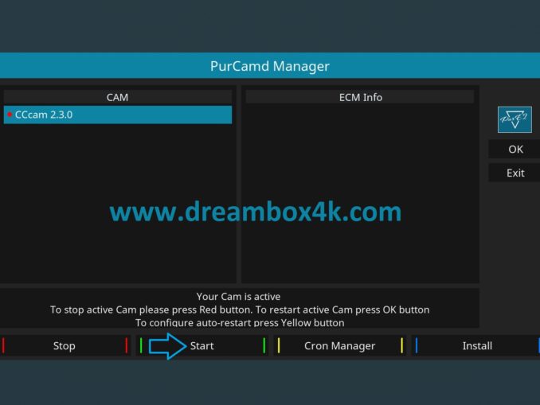Select the CCcam 2.3.0 entry
Viewport: 540px width, 405px height.
(118, 115)
